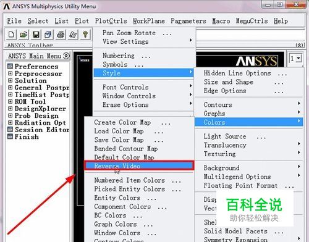Open the Help menu

pyautogui.click(x=281, y=21)
